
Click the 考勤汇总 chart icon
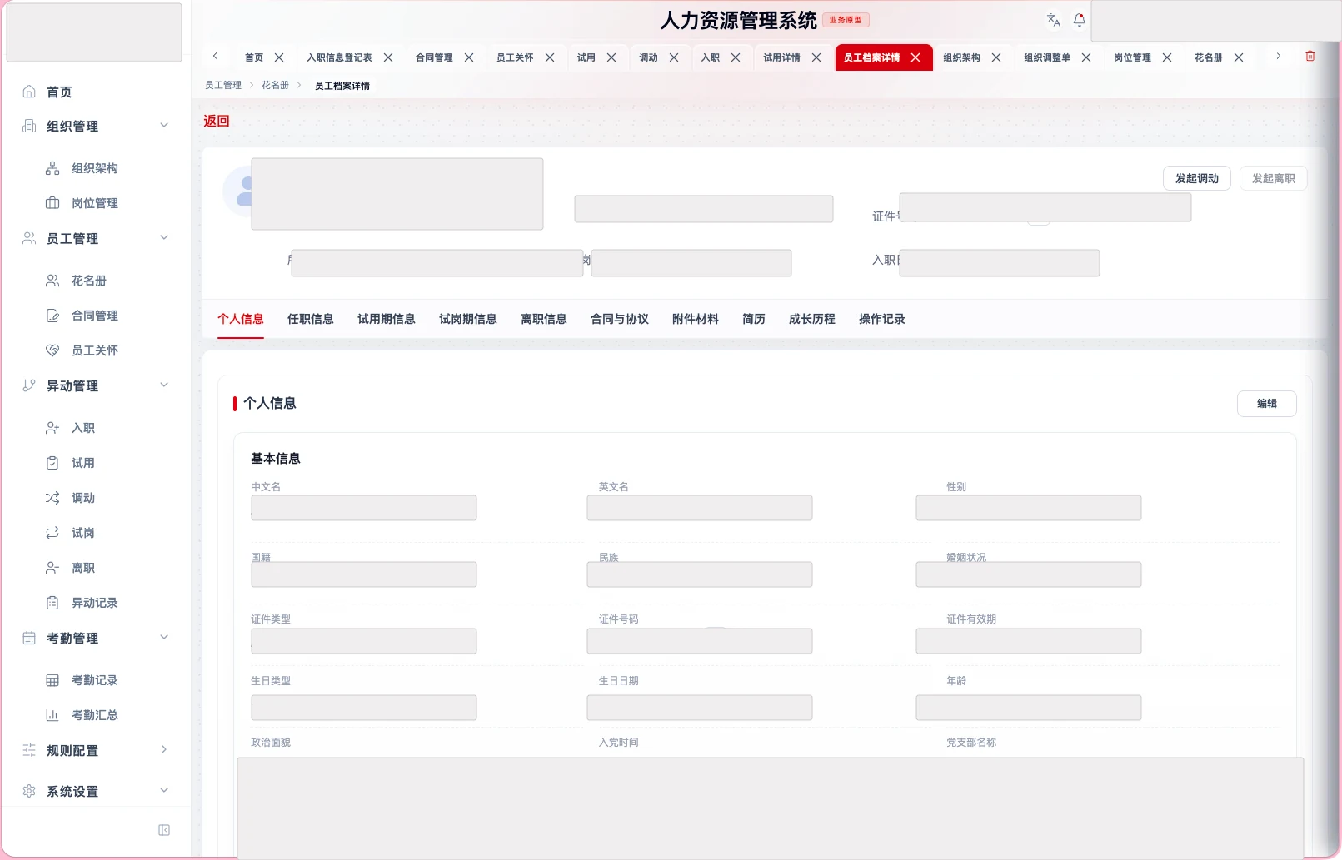point(52,715)
